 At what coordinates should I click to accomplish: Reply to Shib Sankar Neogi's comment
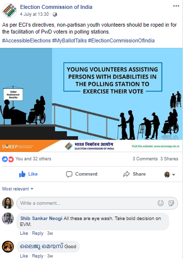point(37,233)
